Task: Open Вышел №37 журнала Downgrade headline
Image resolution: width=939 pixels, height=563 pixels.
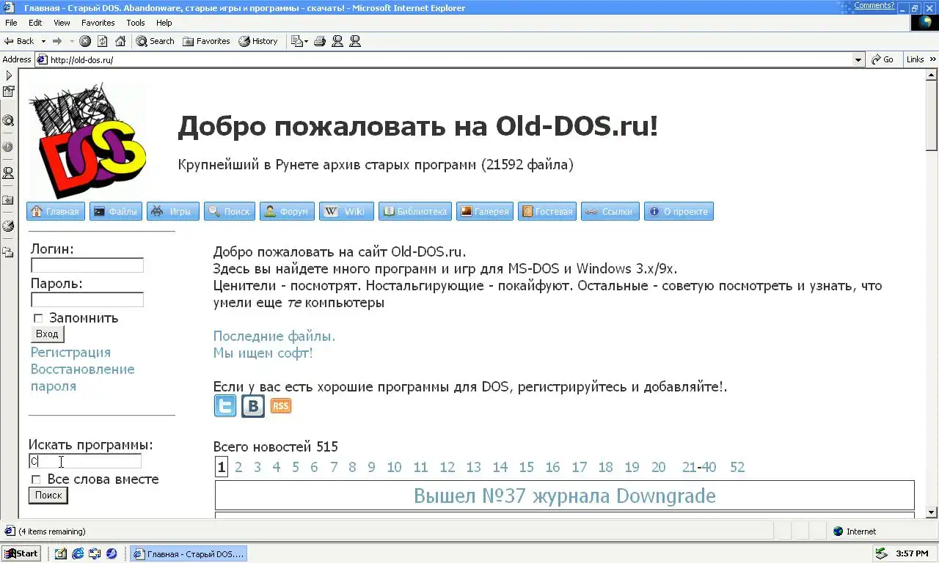Action: tap(565, 496)
